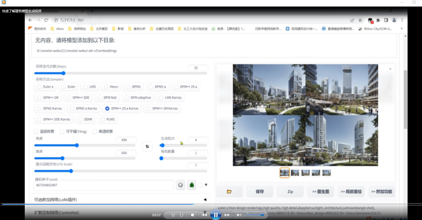Pause the video with the player pause button
The width and height of the screenshot is (422, 220).
point(215,215)
